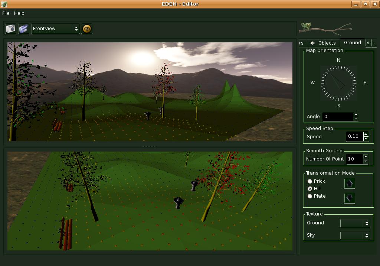
Task: Open the Sky texture dropdown
Action: (x=355, y=236)
